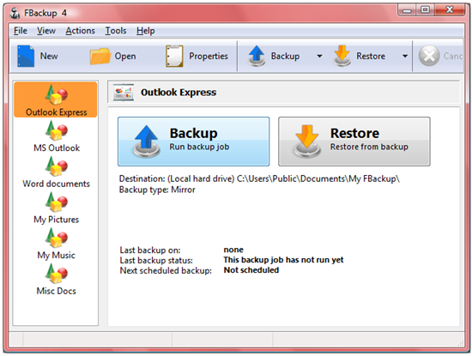Select the MS Outlook job icon
The width and height of the screenshot is (472, 356).
[x=57, y=130]
